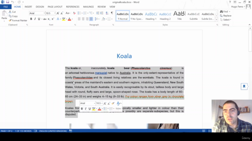The height and width of the screenshot is (141, 252).
Task: Click the Cut button in Clipboard group
Action: [12, 12]
